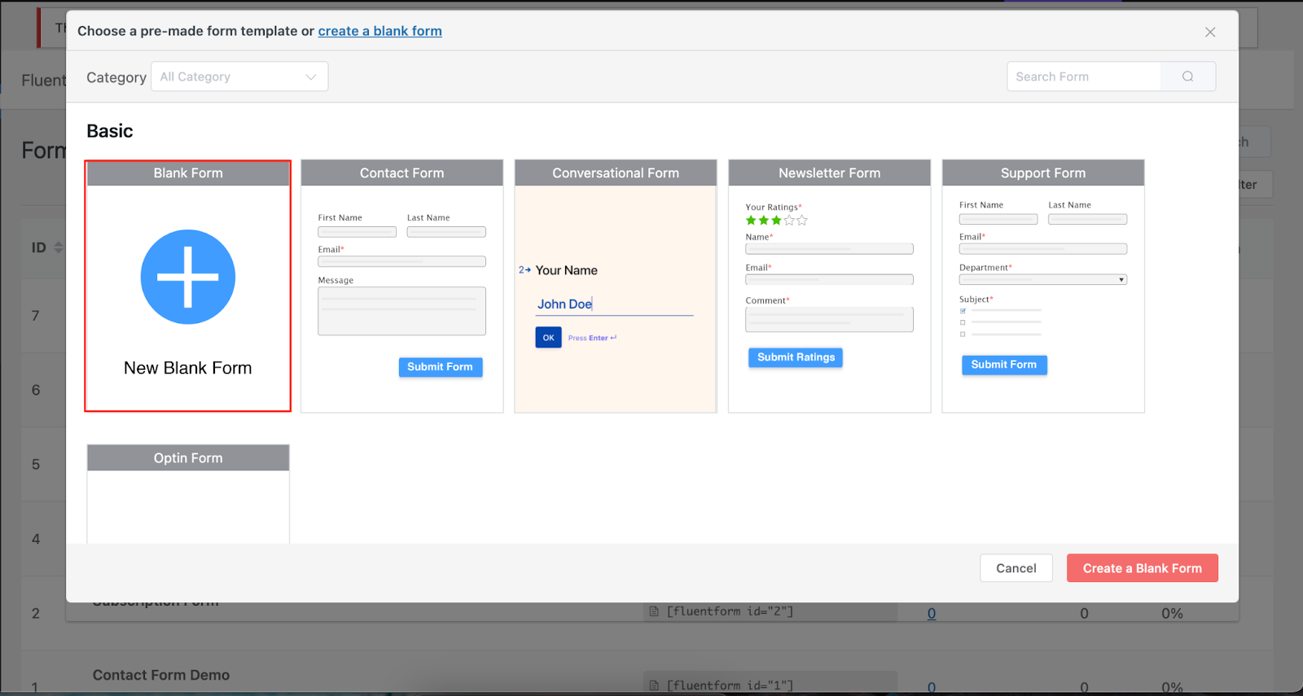Select the Blank Form template card
The width and height of the screenshot is (1303, 696).
pos(188,286)
